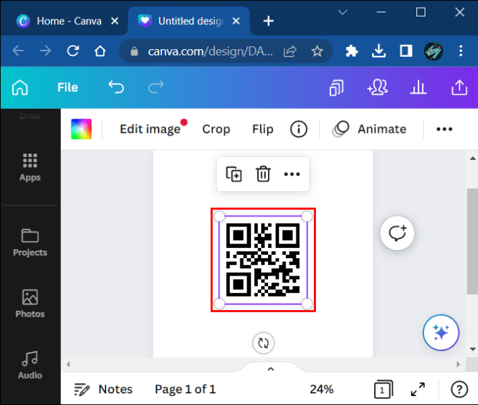Click the vertical scrollbar thumb

(x=472, y=242)
